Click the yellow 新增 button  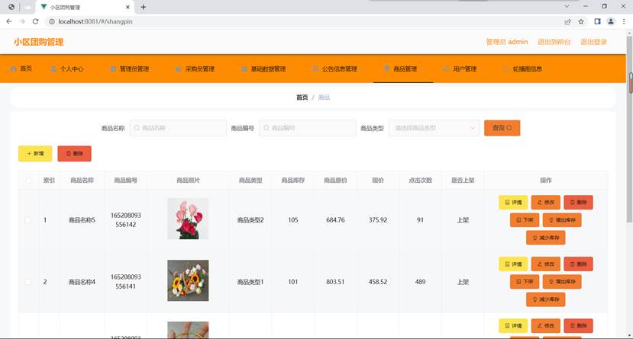pos(35,153)
